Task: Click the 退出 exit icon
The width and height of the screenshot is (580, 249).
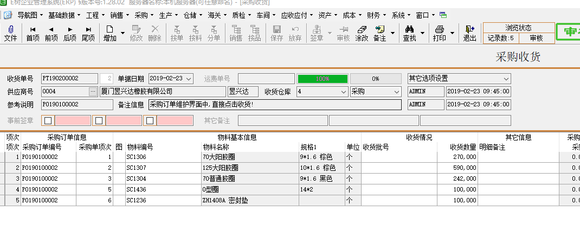Action: click(x=469, y=29)
